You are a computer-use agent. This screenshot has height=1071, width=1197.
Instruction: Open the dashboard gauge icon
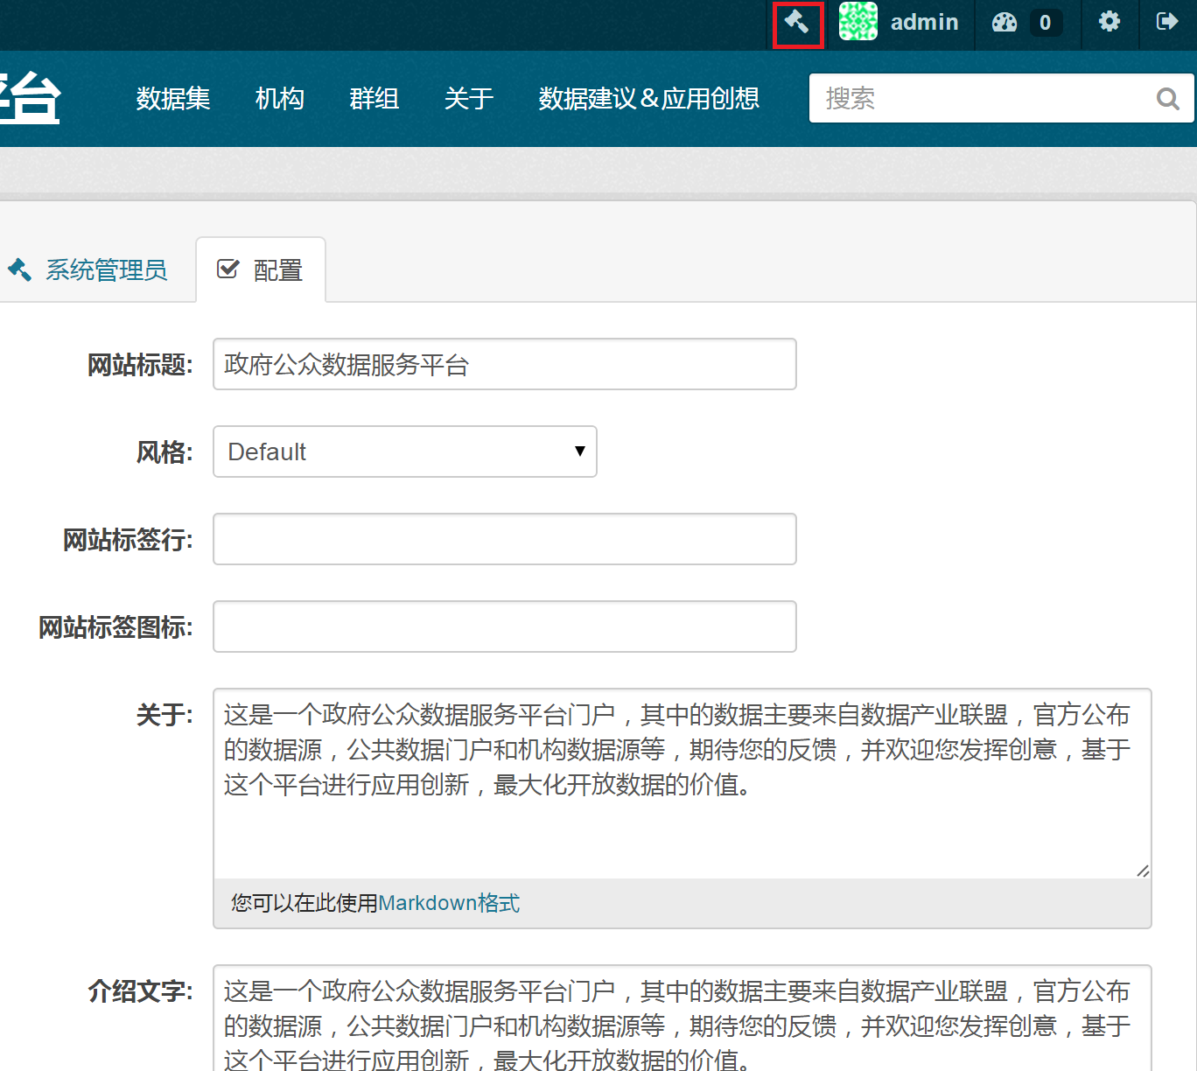pyautogui.click(x=1004, y=22)
